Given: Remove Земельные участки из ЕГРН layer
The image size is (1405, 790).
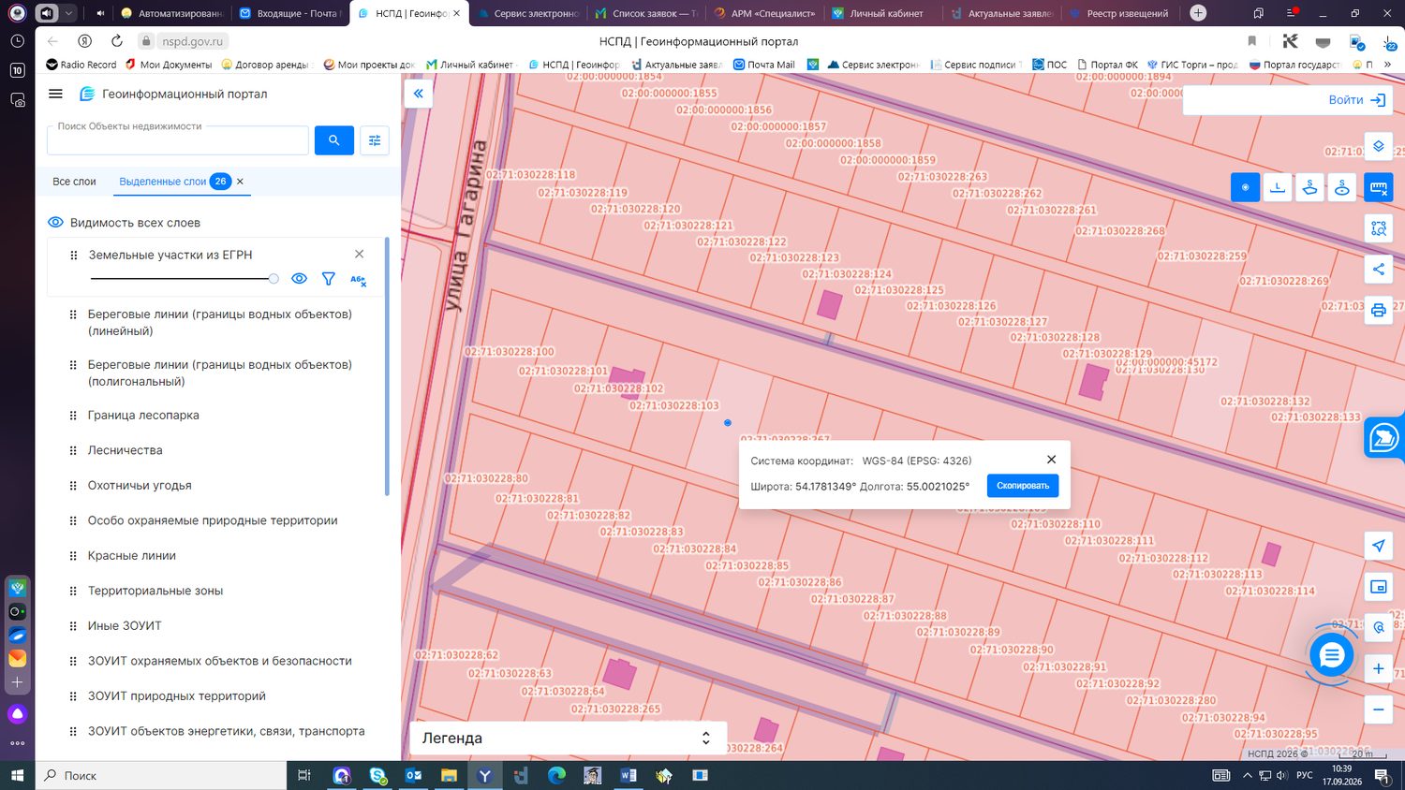Looking at the screenshot, I should point(359,255).
